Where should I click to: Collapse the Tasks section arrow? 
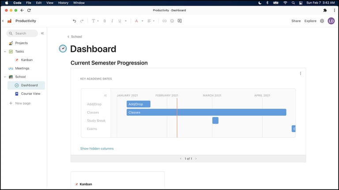[5, 51]
